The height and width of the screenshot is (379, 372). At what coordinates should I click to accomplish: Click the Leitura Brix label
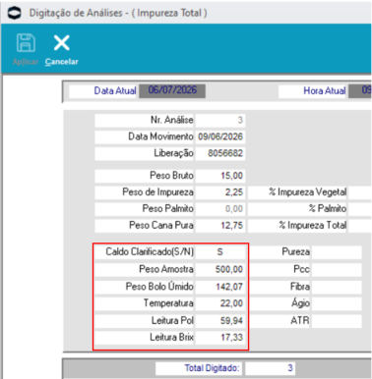click(x=171, y=338)
